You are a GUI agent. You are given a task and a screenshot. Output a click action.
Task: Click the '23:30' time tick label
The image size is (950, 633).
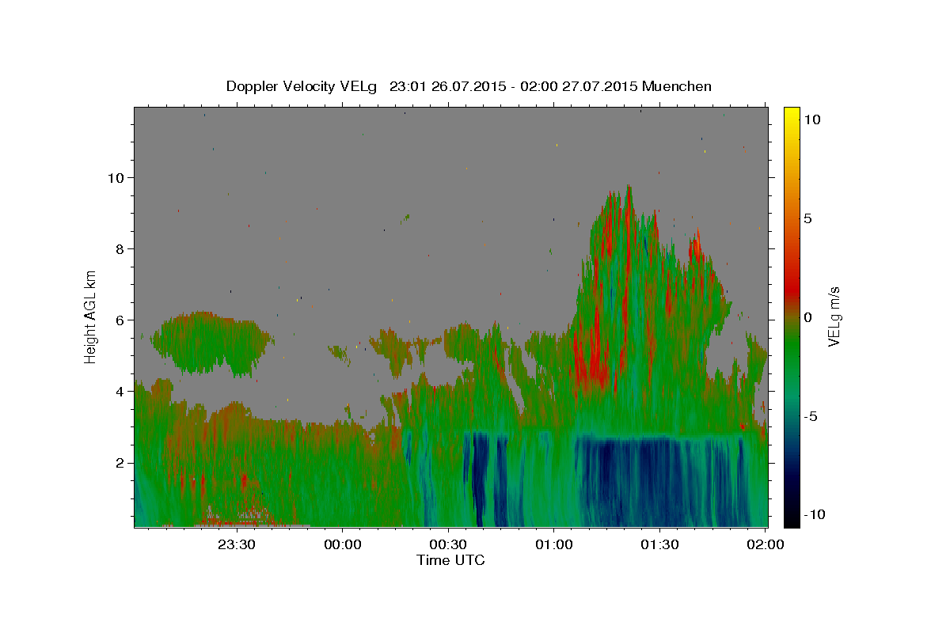[x=236, y=544]
